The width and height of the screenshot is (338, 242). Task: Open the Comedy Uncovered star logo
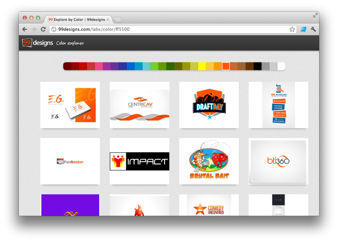point(209,205)
